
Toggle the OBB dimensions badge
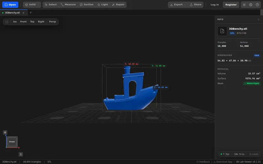click(257, 55)
